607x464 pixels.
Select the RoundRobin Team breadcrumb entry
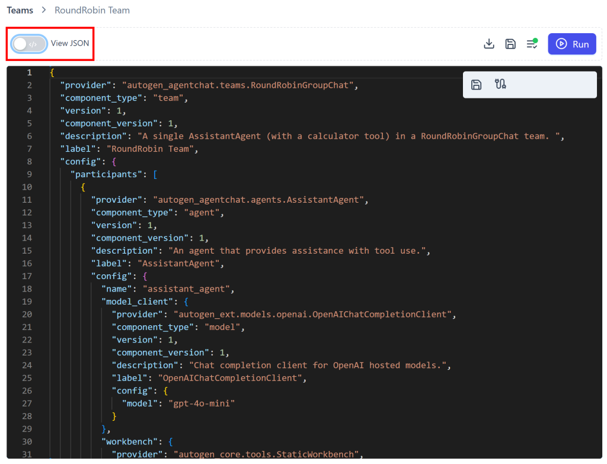click(x=91, y=10)
